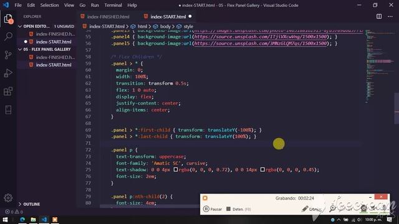Click the Windows Start button
The height and width of the screenshot is (224, 399).
pos(5,220)
